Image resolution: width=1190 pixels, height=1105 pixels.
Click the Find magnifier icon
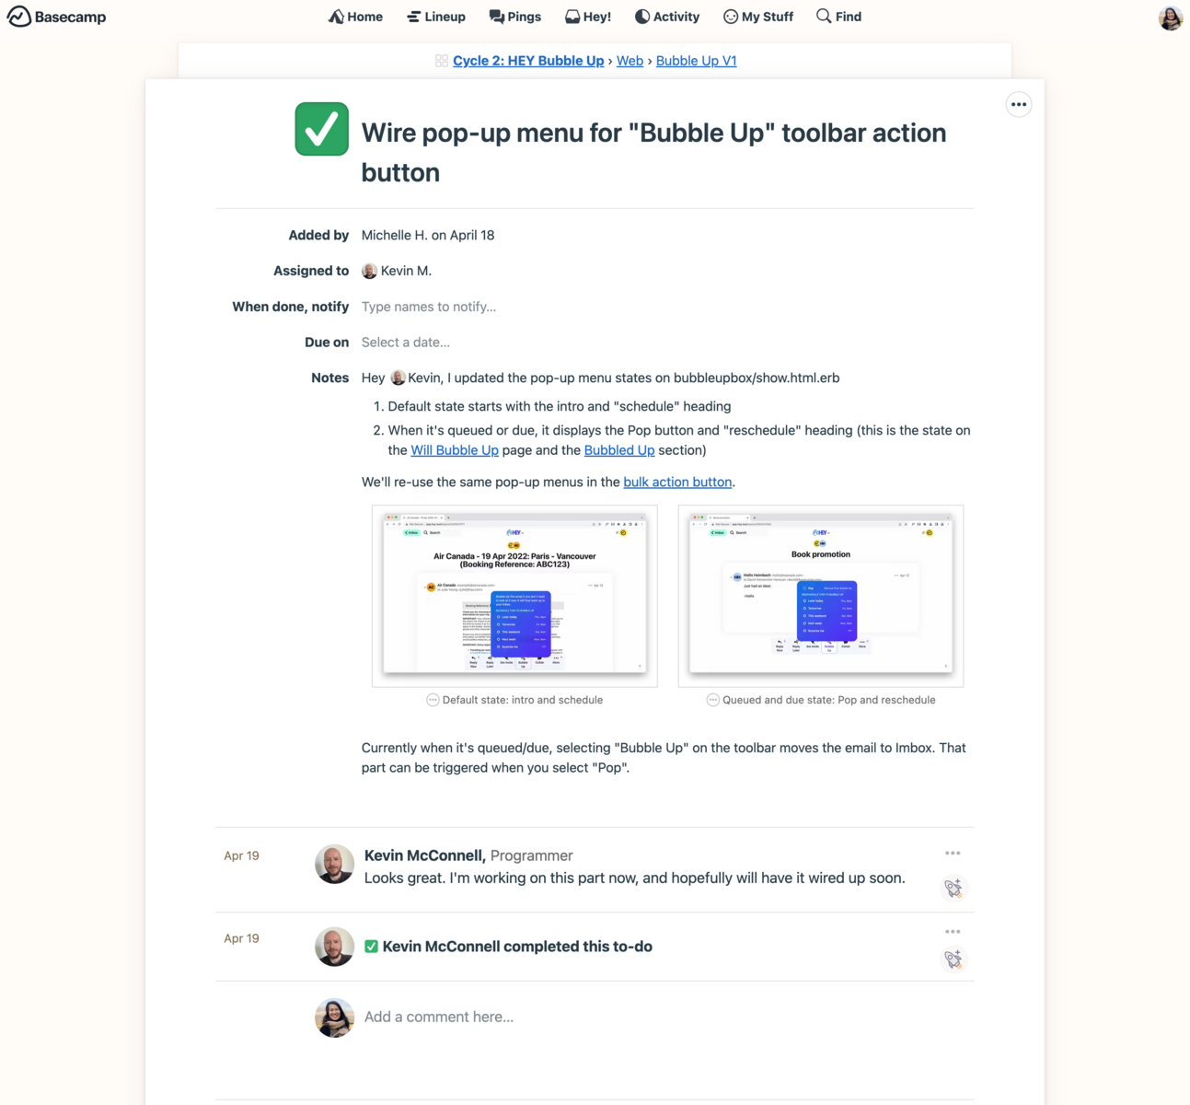(x=824, y=16)
